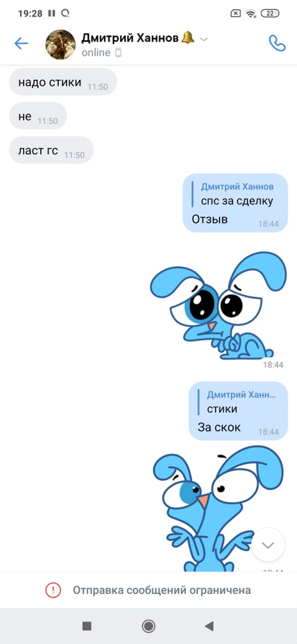Image resolution: width=297 pixels, height=644 pixels.
Task: Tap the notification bell next to the name
Action: 188,38
